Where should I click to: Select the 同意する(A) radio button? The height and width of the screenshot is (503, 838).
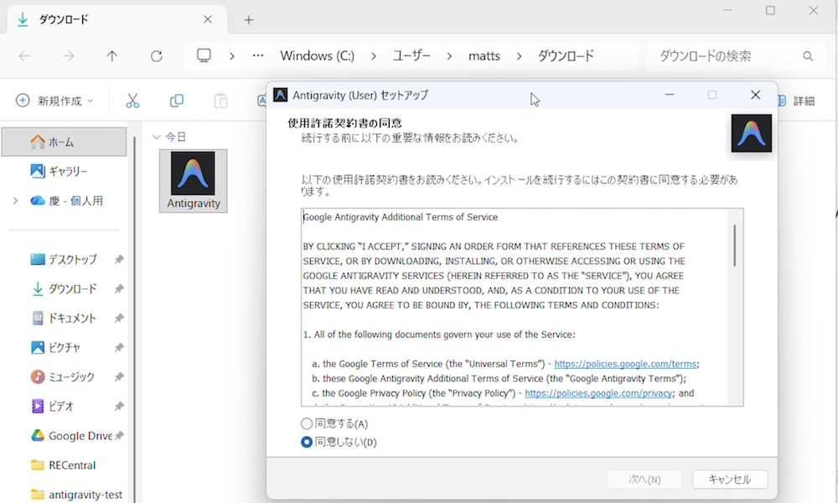(307, 424)
